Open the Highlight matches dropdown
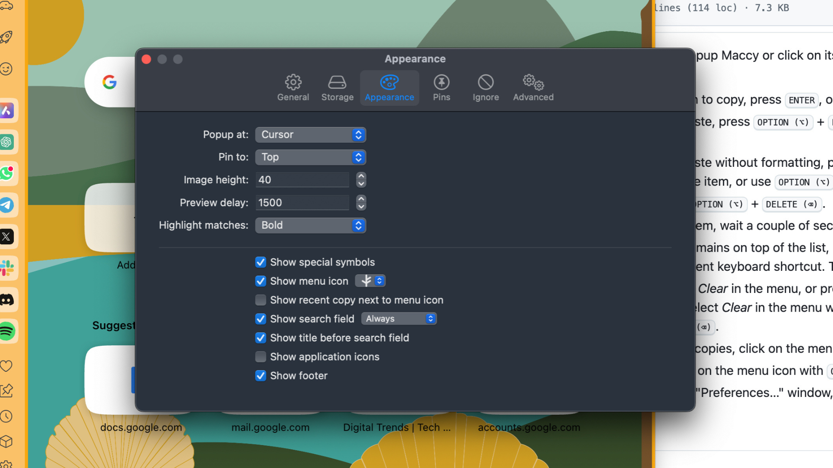The height and width of the screenshot is (468, 833). tap(310, 225)
